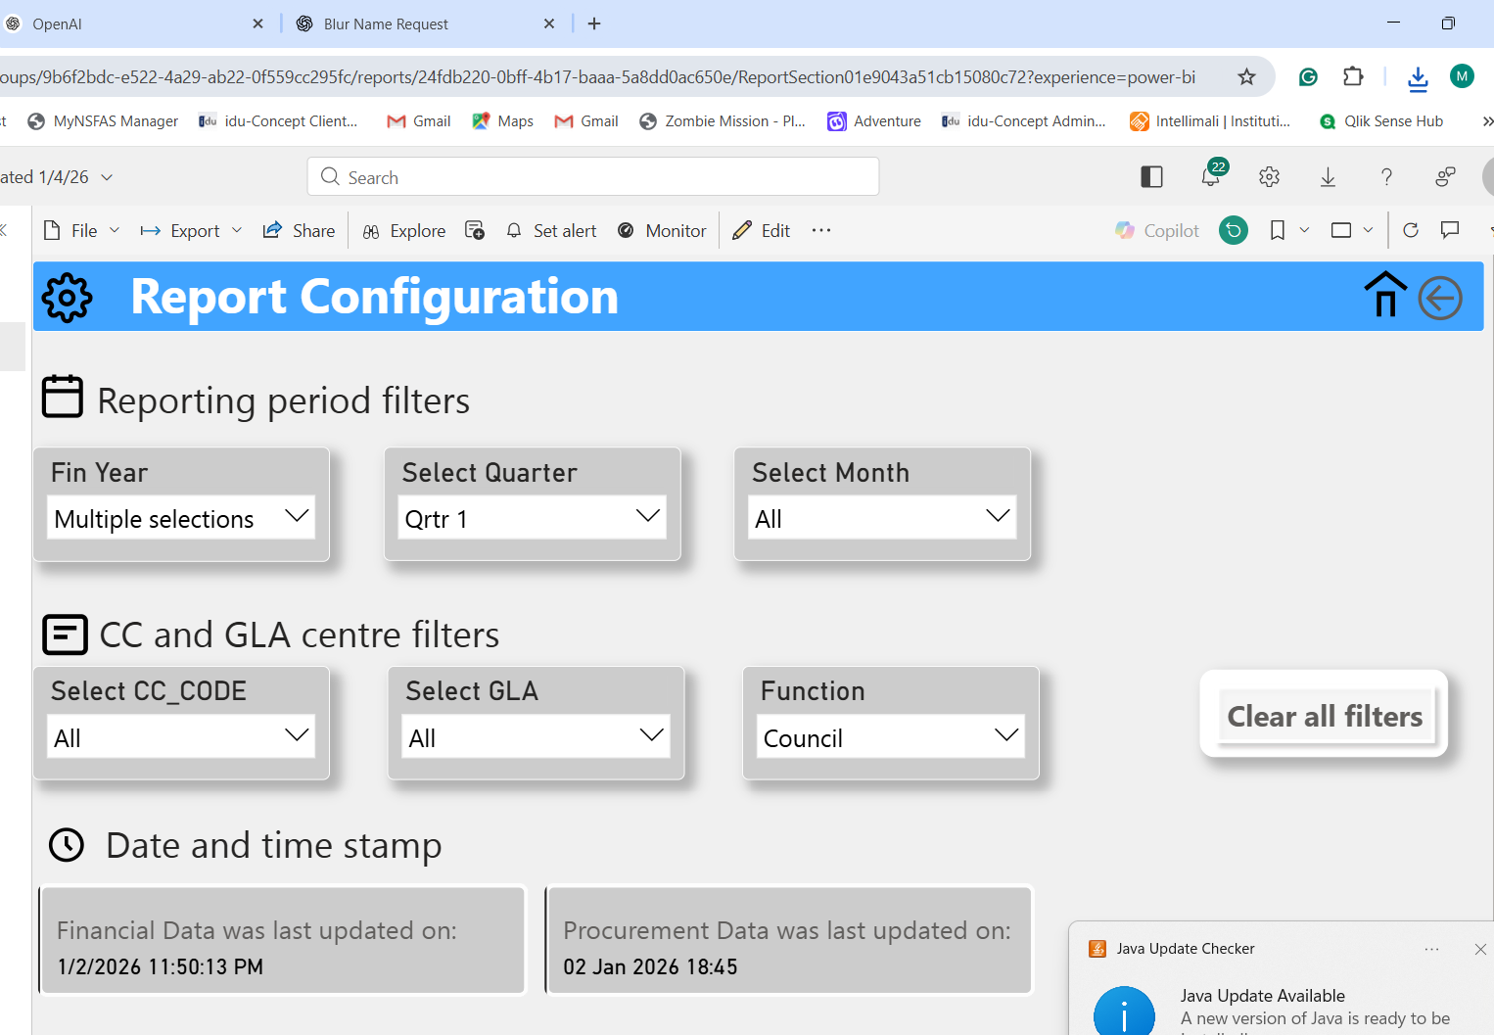This screenshot has height=1035, width=1494.
Task: Open Monitor for this report
Action: coord(662,230)
